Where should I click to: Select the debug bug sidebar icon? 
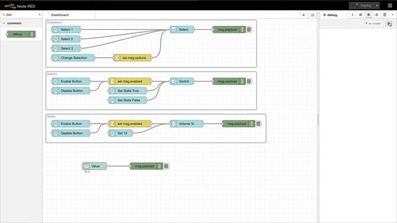[368, 15]
